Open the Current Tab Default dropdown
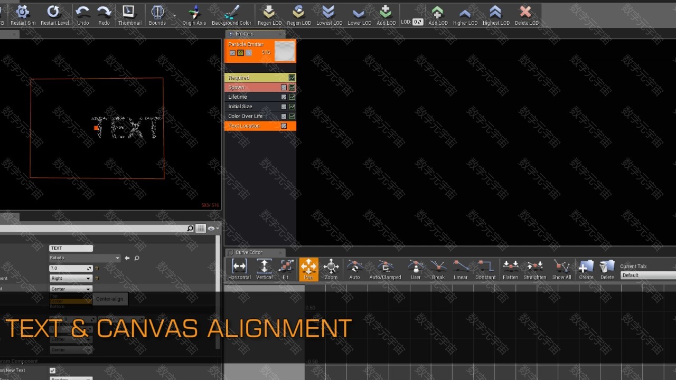The width and height of the screenshot is (676, 380). pyautogui.click(x=648, y=275)
